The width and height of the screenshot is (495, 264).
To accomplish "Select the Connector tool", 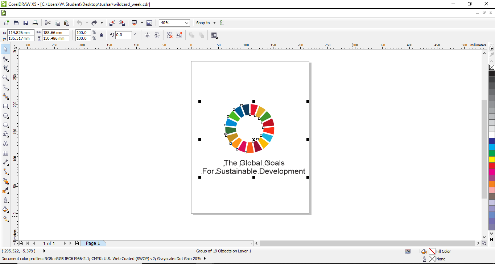I will 5,172.
